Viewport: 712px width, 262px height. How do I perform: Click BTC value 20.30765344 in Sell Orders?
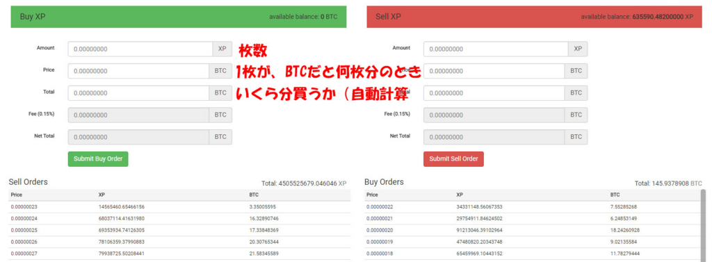(264, 242)
